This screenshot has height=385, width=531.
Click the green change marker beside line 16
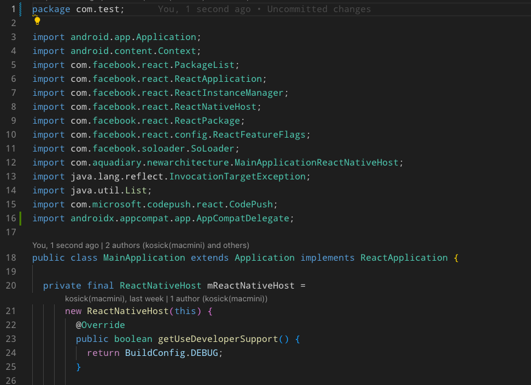[20, 218]
